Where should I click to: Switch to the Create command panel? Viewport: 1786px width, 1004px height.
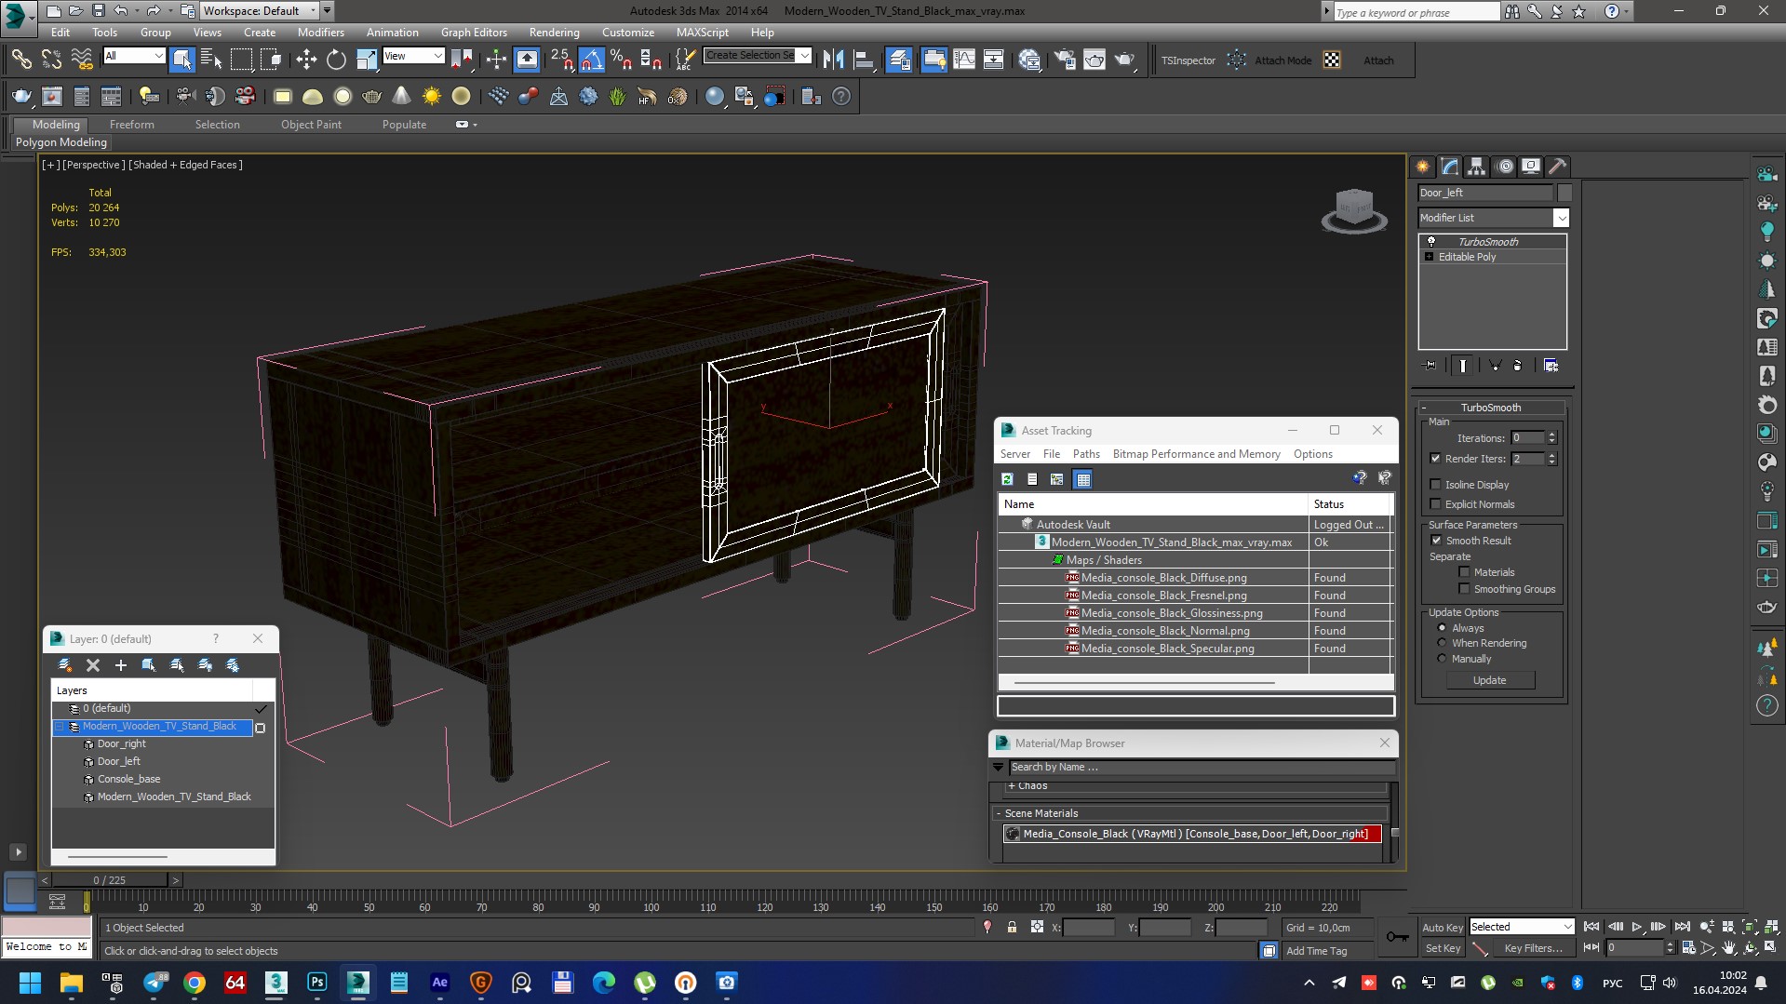point(1423,167)
